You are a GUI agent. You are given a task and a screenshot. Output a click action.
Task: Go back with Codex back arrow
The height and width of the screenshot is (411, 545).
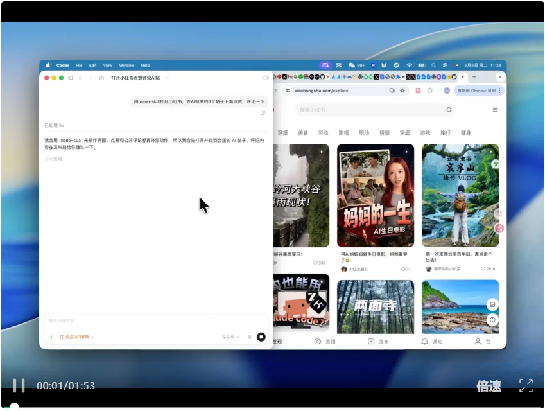(x=81, y=78)
